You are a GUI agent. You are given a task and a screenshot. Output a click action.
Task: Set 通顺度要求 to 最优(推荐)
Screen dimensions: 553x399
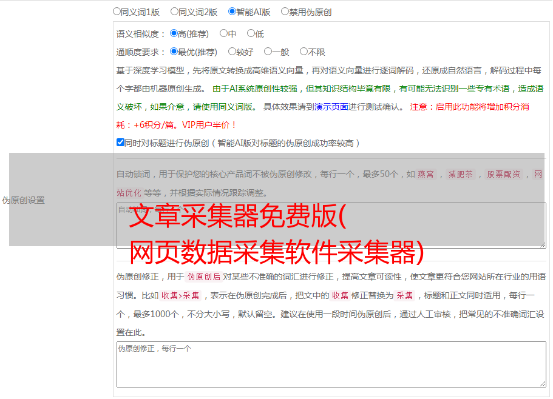tap(174, 52)
